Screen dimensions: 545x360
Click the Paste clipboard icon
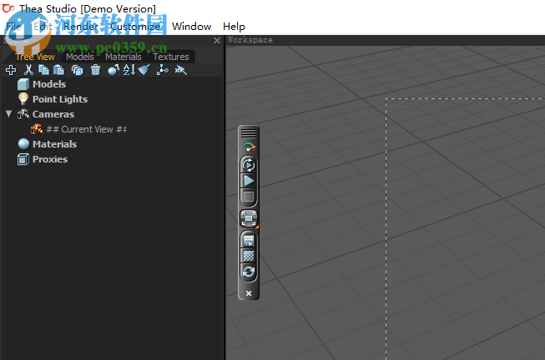(58, 70)
